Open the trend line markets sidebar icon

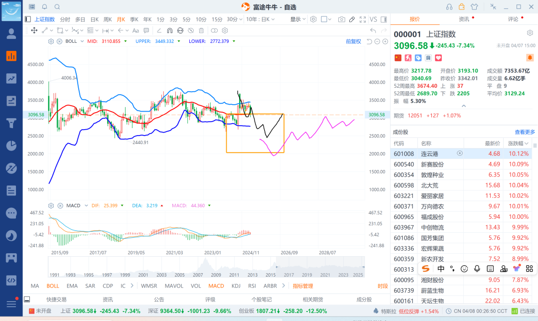(11, 79)
